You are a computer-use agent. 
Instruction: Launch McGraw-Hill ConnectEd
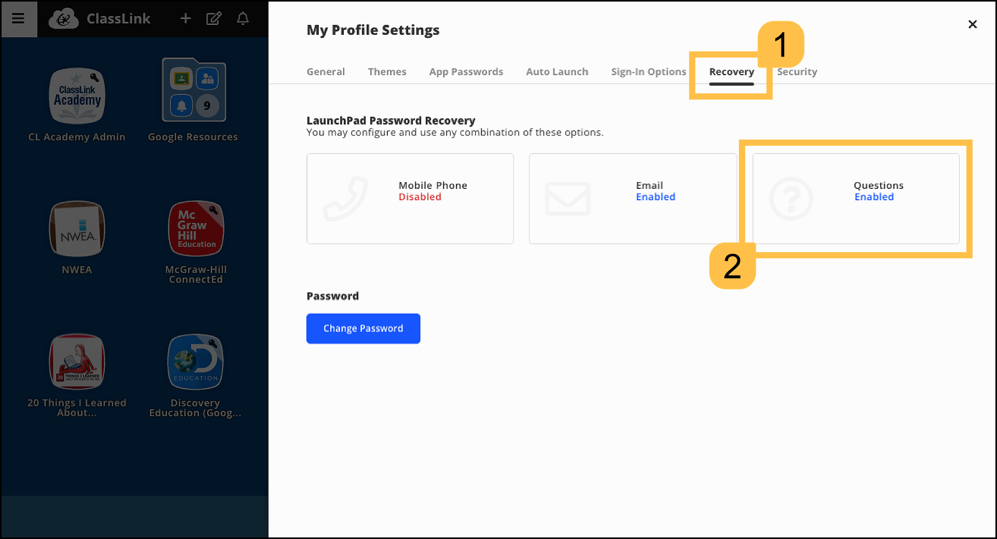(x=196, y=229)
